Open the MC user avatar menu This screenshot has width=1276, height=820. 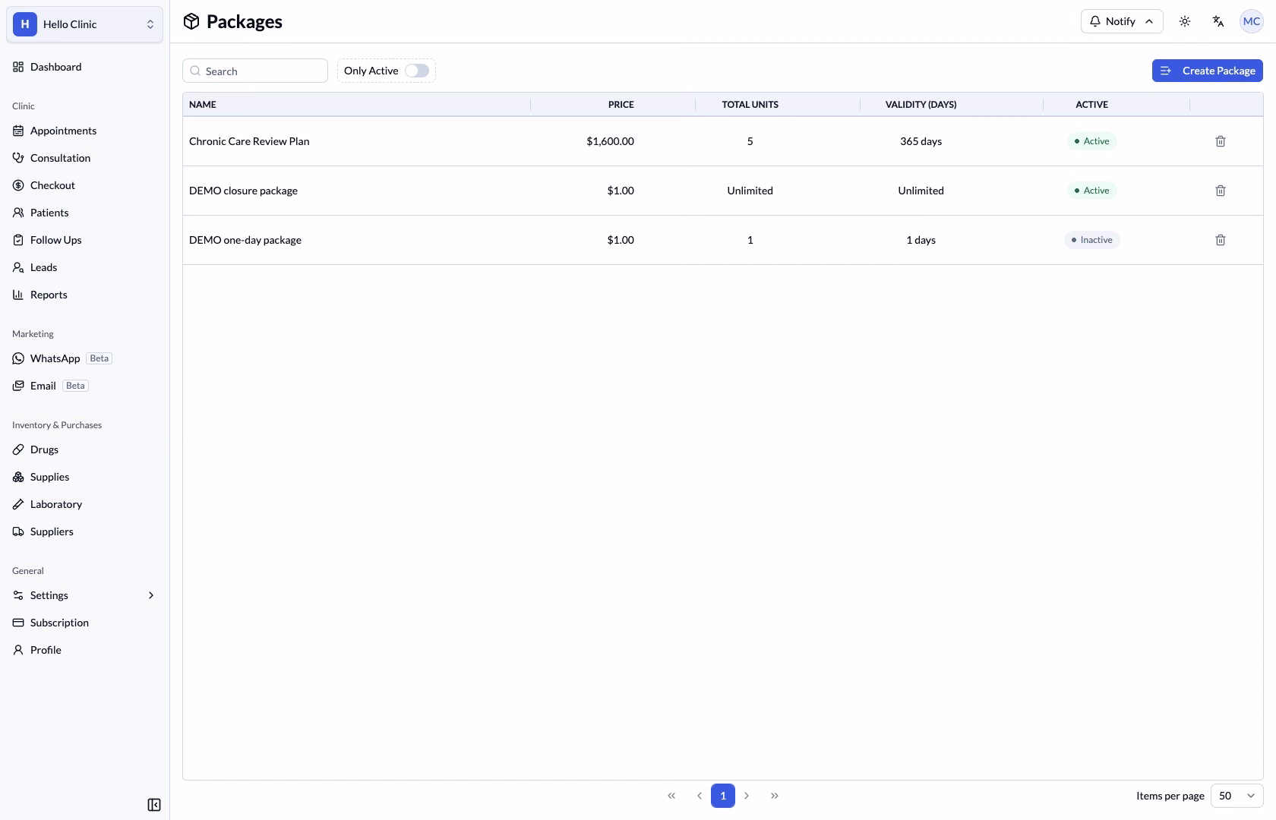pos(1252,21)
